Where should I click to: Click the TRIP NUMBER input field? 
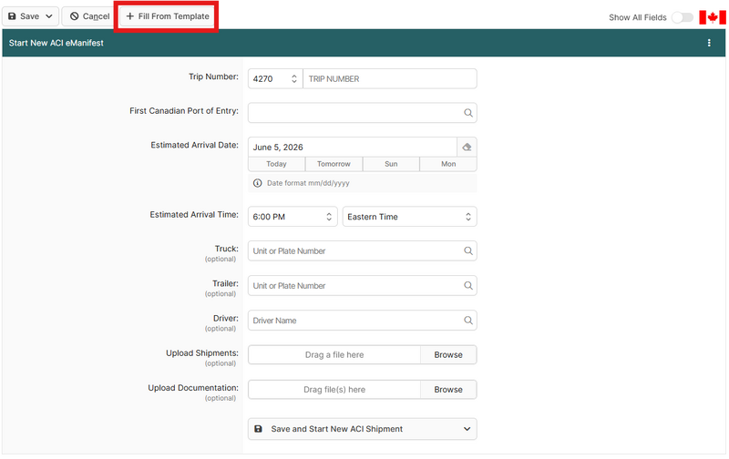(390, 79)
